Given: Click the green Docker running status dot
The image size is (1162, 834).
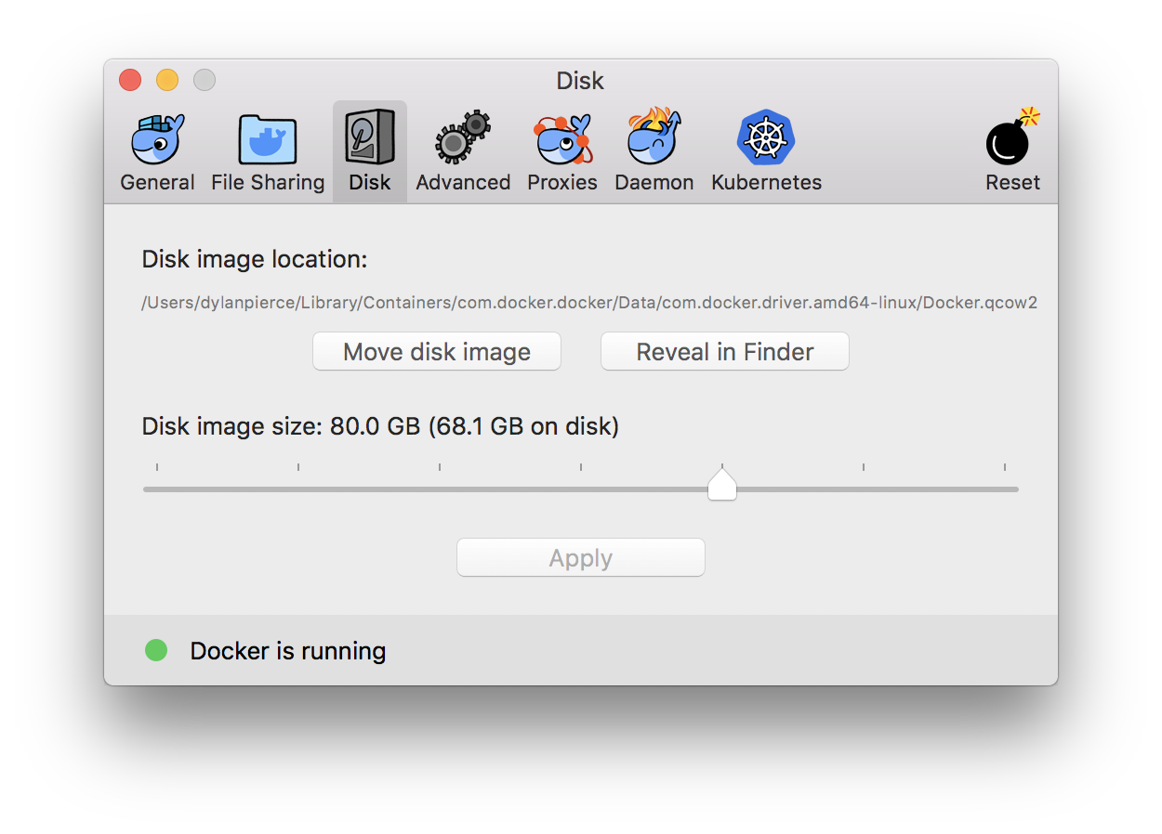Looking at the screenshot, I should pos(156,650).
